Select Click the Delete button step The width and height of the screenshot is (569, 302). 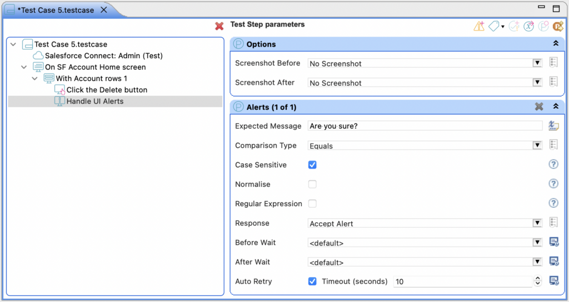pyautogui.click(x=107, y=90)
